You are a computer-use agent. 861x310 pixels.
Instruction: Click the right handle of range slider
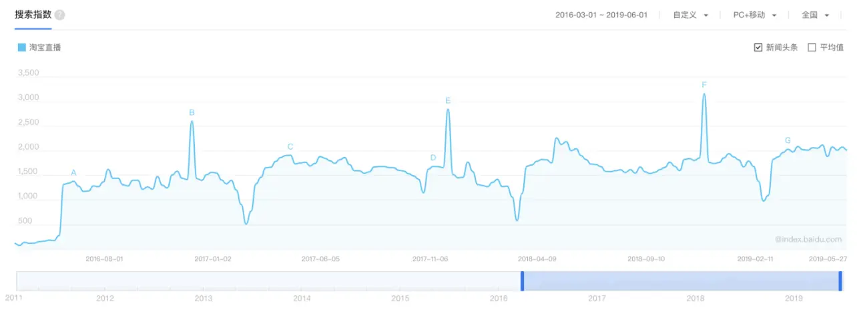[x=840, y=281]
